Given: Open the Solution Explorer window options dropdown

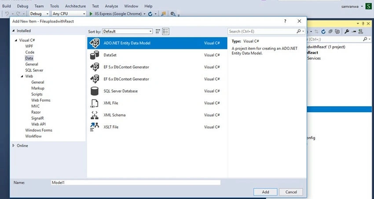Looking at the screenshot, I should pyautogui.click(x=358, y=23).
